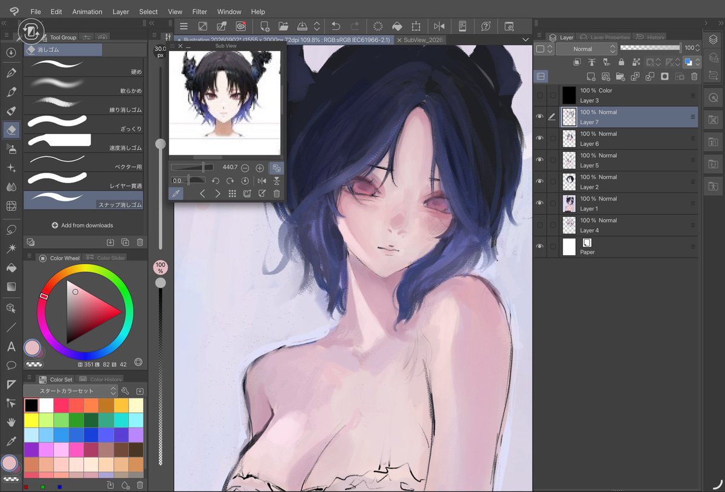Click Clip Studio spiral icon in the command bar
The image size is (725, 492).
240,27
